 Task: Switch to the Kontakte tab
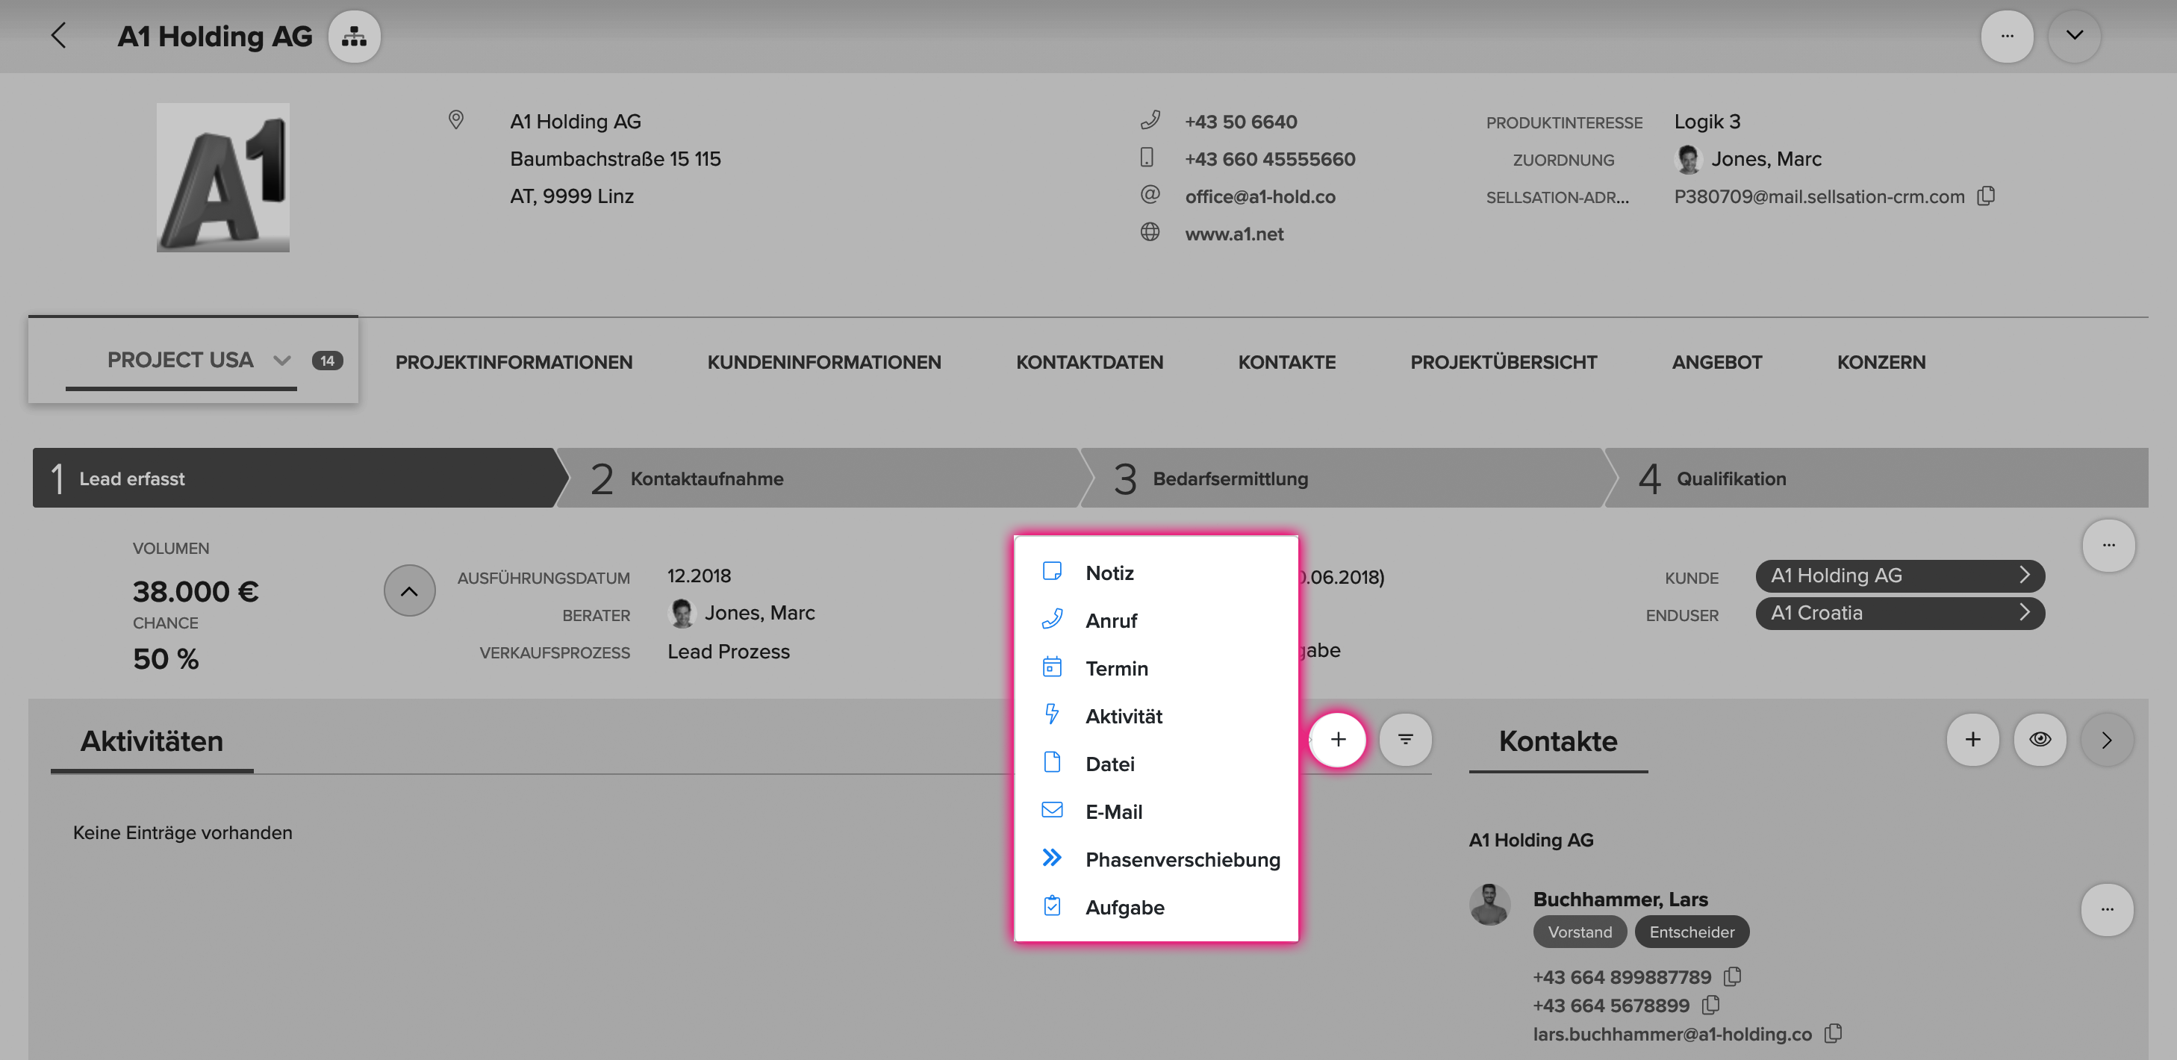click(x=1286, y=362)
